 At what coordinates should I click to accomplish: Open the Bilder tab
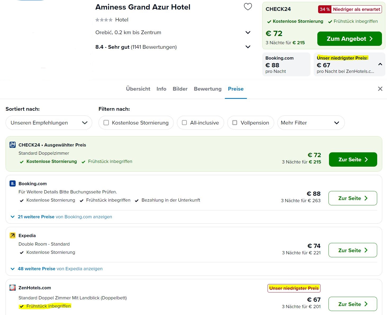pos(180,89)
